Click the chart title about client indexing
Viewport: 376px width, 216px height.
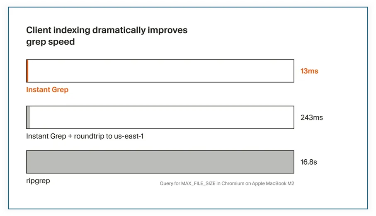107,36
